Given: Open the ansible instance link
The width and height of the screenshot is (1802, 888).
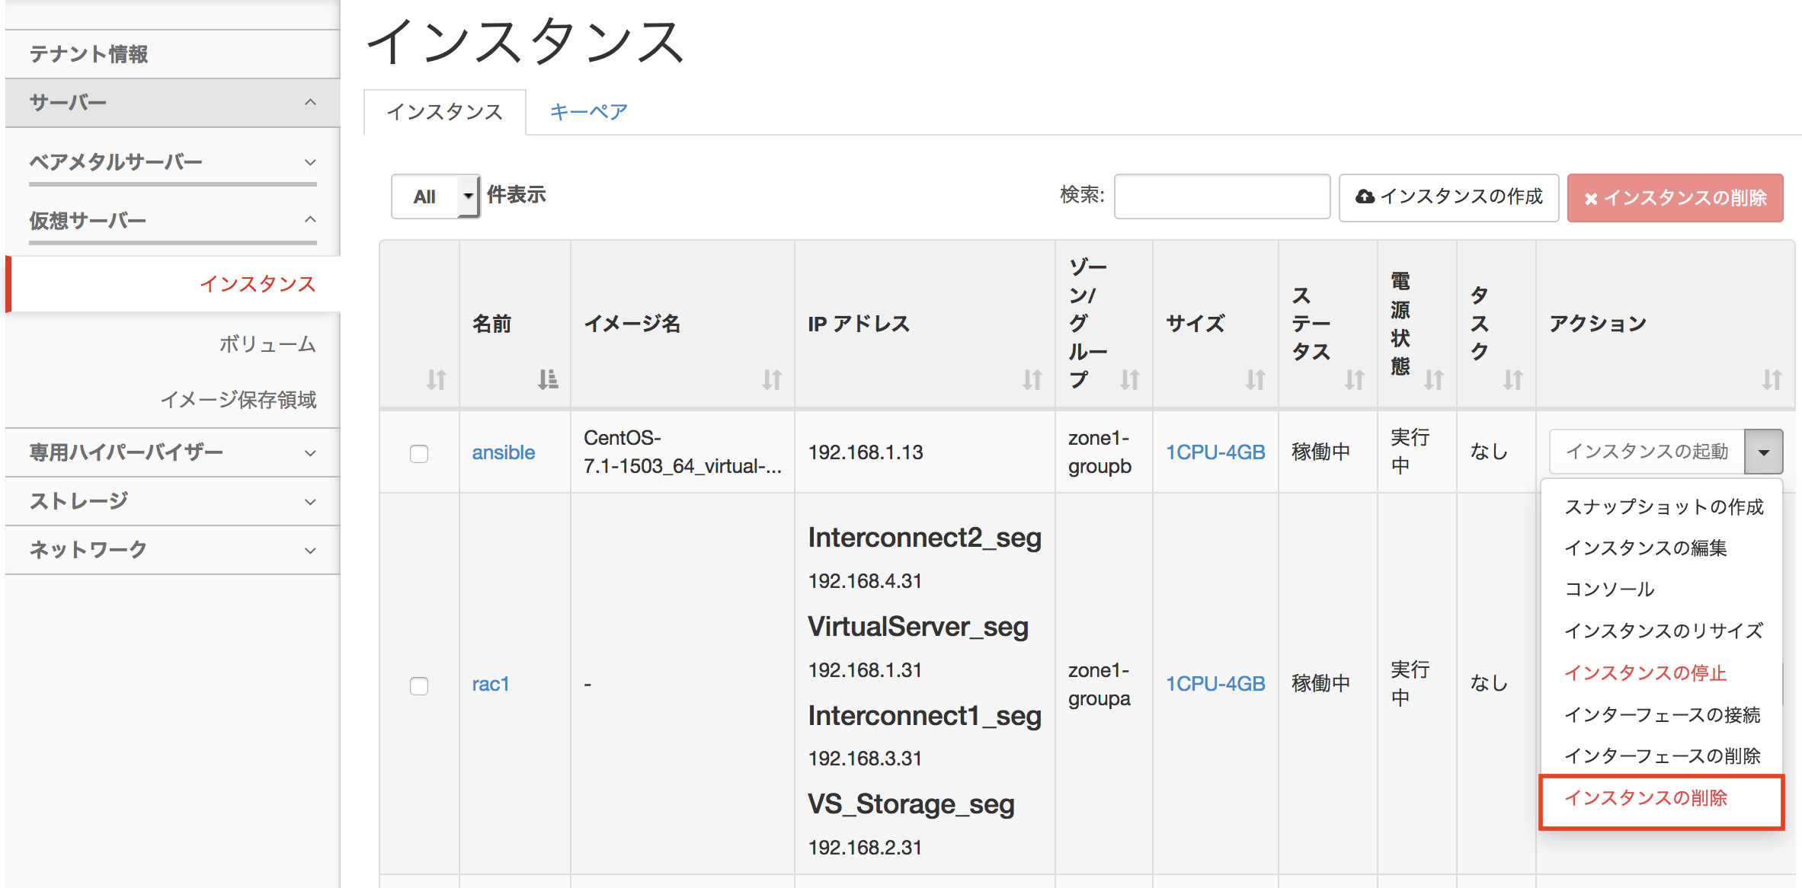Looking at the screenshot, I should (x=503, y=452).
